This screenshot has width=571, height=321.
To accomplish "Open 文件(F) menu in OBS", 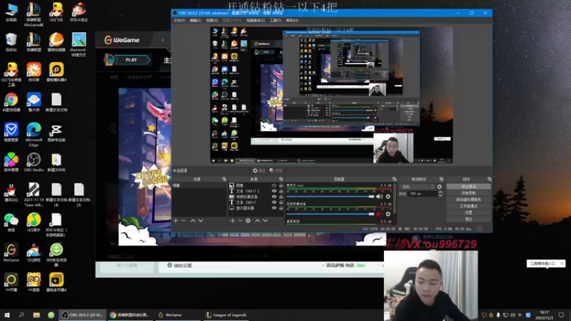I will tap(179, 21).
